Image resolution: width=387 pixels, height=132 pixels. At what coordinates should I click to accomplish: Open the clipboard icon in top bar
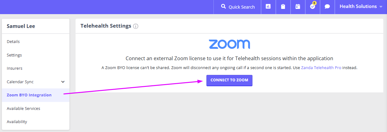pyautogui.click(x=283, y=6)
